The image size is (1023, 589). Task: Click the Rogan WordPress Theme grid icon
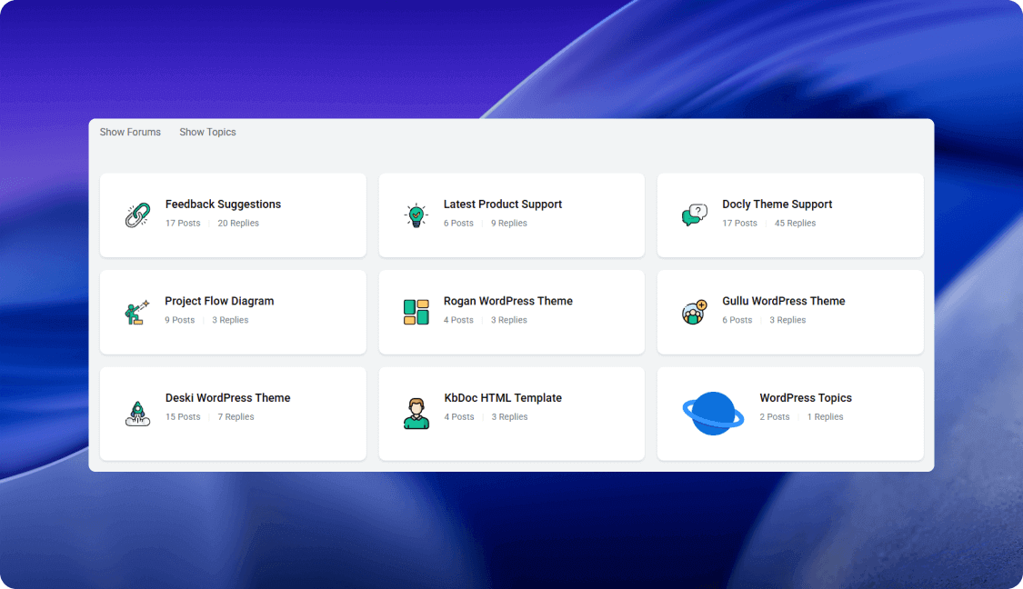click(x=416, y=312)
